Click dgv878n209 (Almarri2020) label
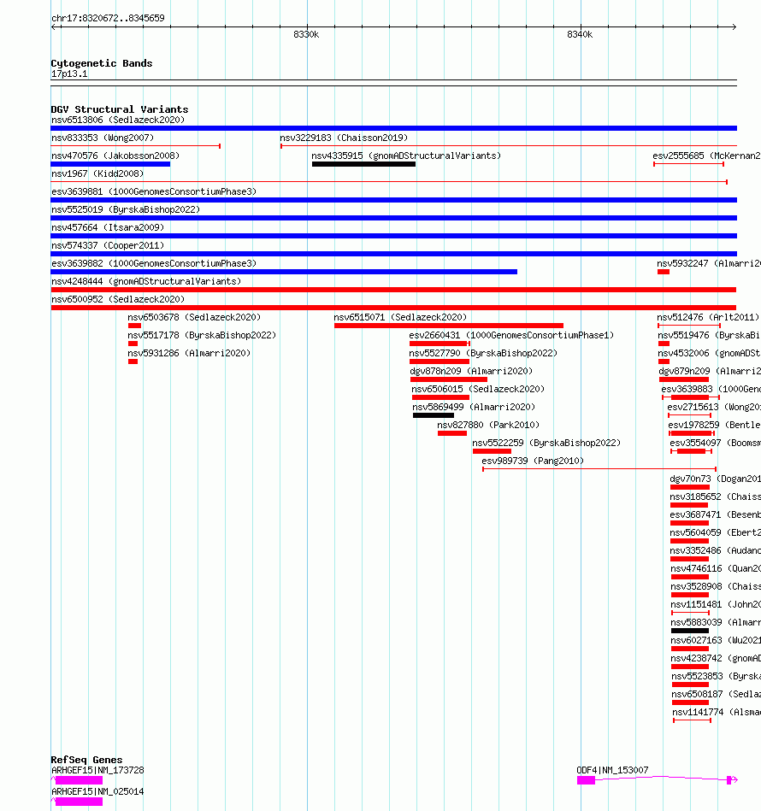 point(471,372)
